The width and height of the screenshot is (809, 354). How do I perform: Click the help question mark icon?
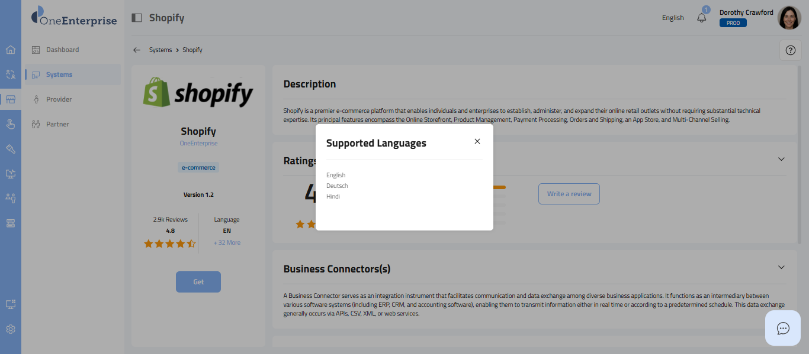(790, 50)
